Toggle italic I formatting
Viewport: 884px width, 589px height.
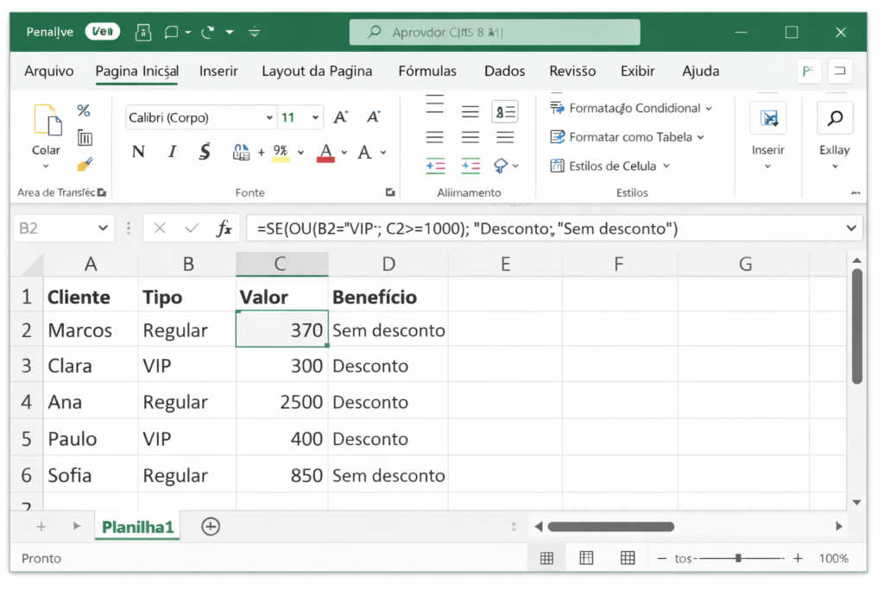(172, 153)
